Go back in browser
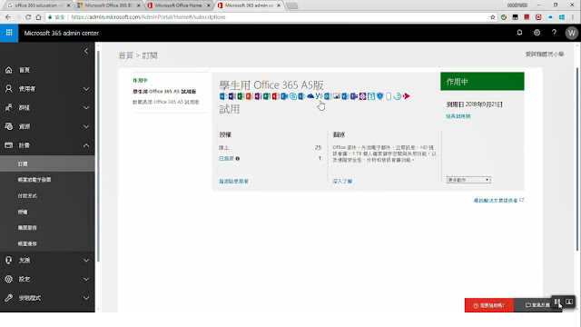Screen dimensions: 581x327 8,17
